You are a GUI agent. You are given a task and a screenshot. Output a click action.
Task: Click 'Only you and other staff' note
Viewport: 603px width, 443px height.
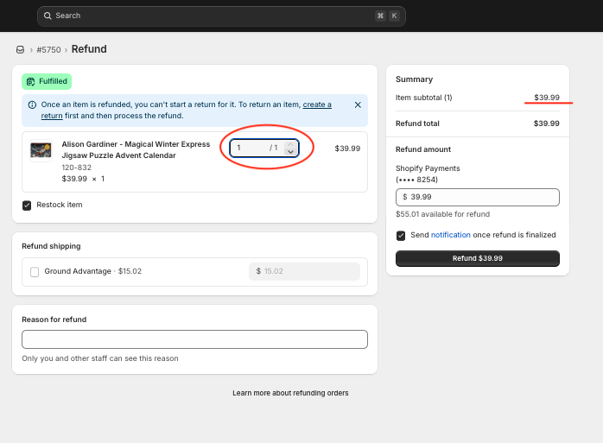pos(100,358)
